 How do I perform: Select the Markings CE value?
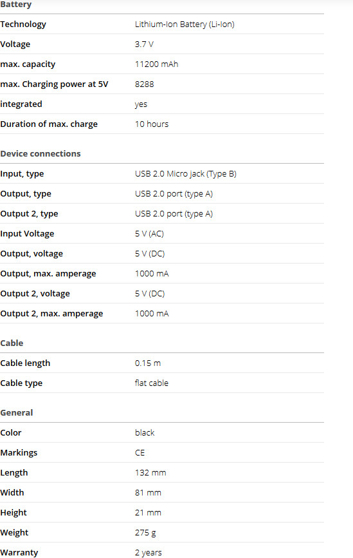coord(140,453)
